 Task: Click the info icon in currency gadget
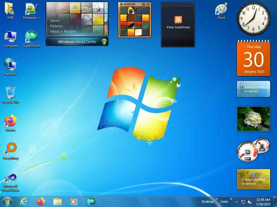(x=254, y=175)
